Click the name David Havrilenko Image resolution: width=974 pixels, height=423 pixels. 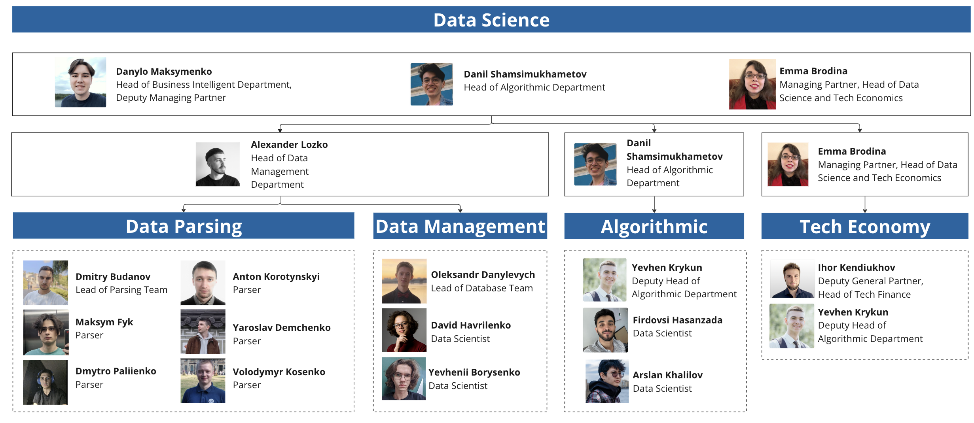tap(471, 325)
